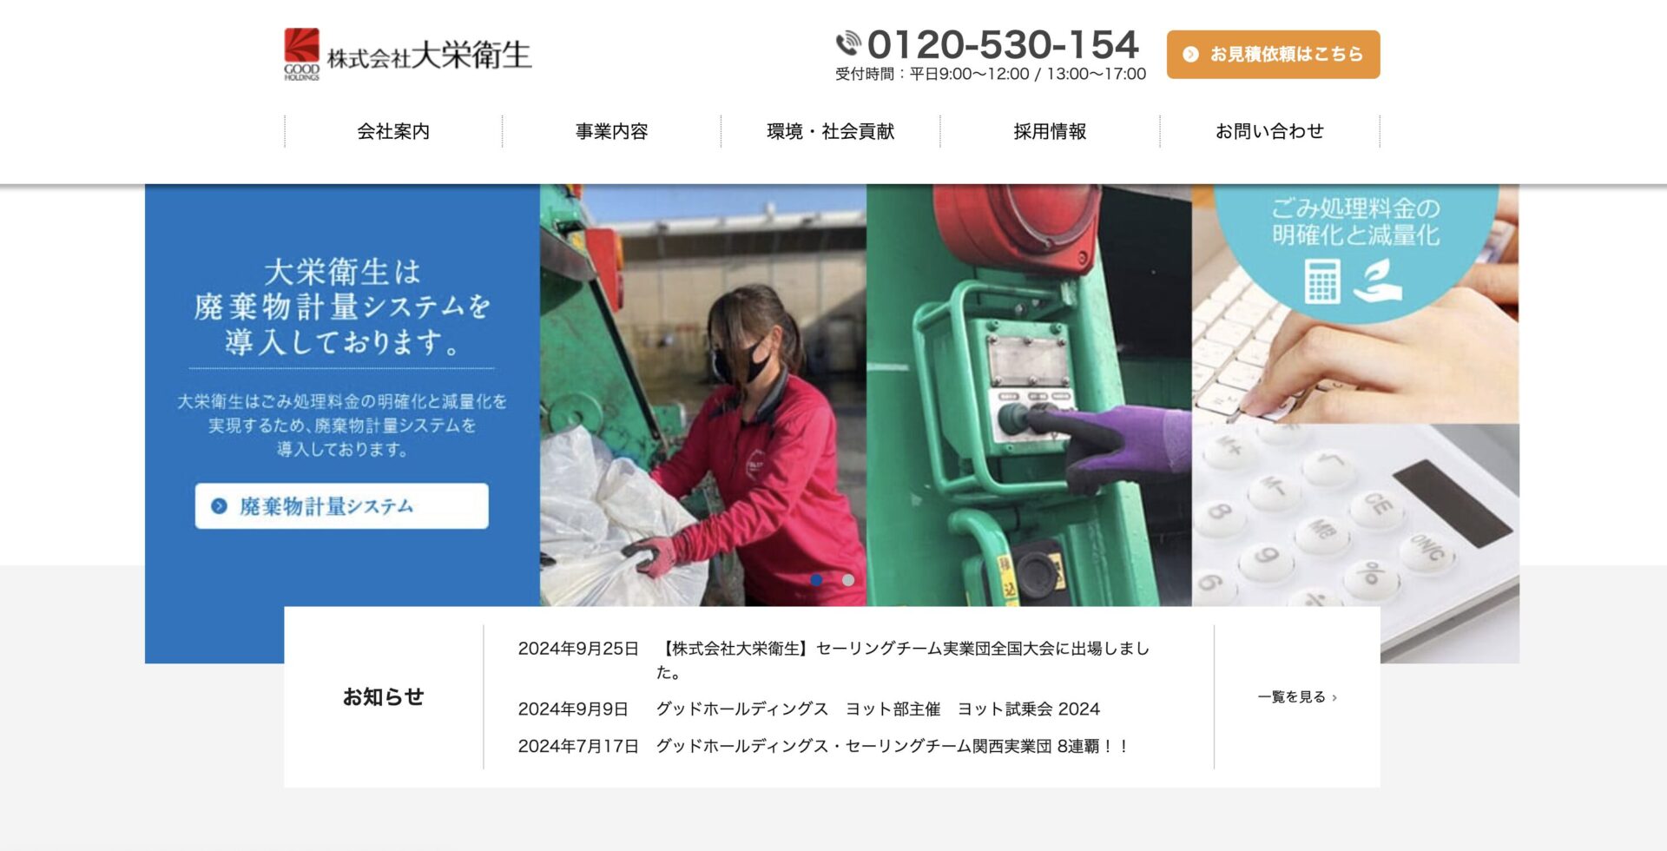The height and width of the screenshot is (851, 1667).
Task: Open the ヨット試乗会 2024 news link
Action: (878, 709)
